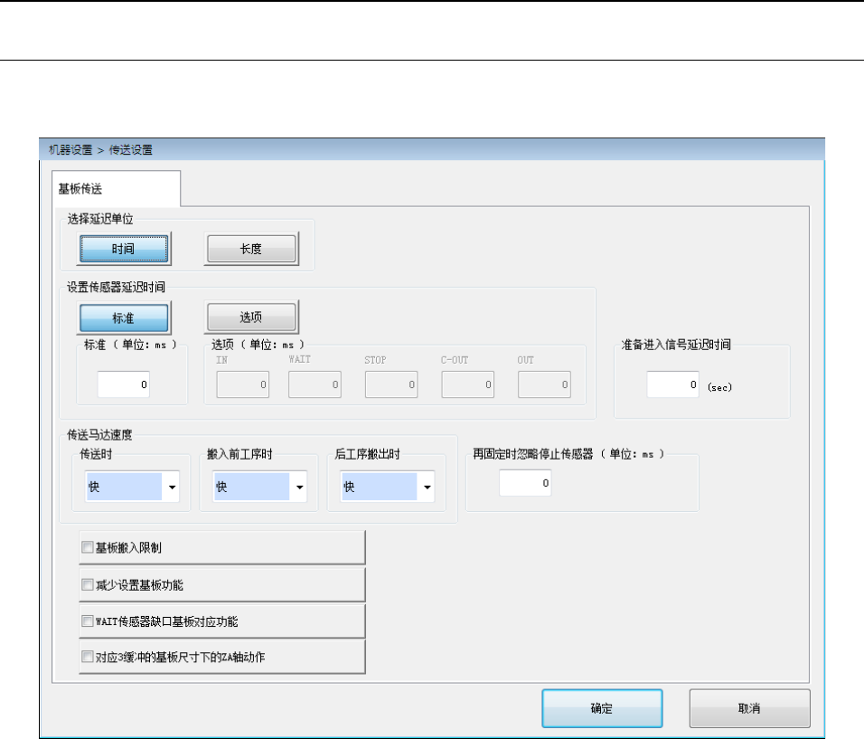Click the 传送马达速度 group label
Screen dimensions: 864x739
click(x=99, y=434)
